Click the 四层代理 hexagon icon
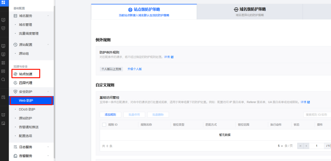 [15, 83]
